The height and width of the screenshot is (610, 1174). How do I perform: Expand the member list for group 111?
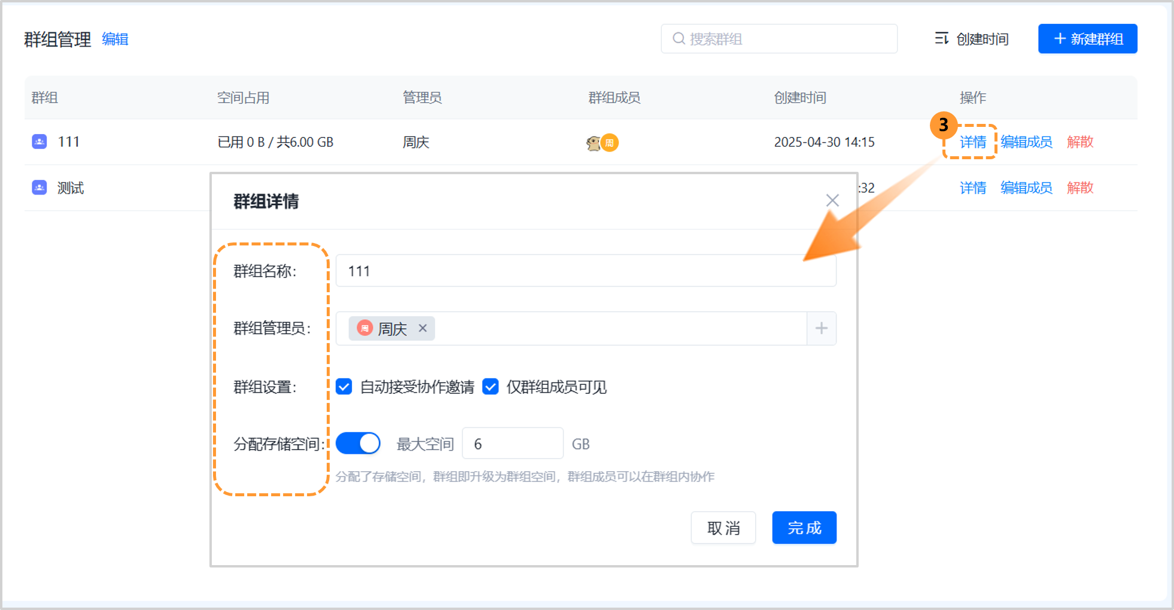point(609,143)
